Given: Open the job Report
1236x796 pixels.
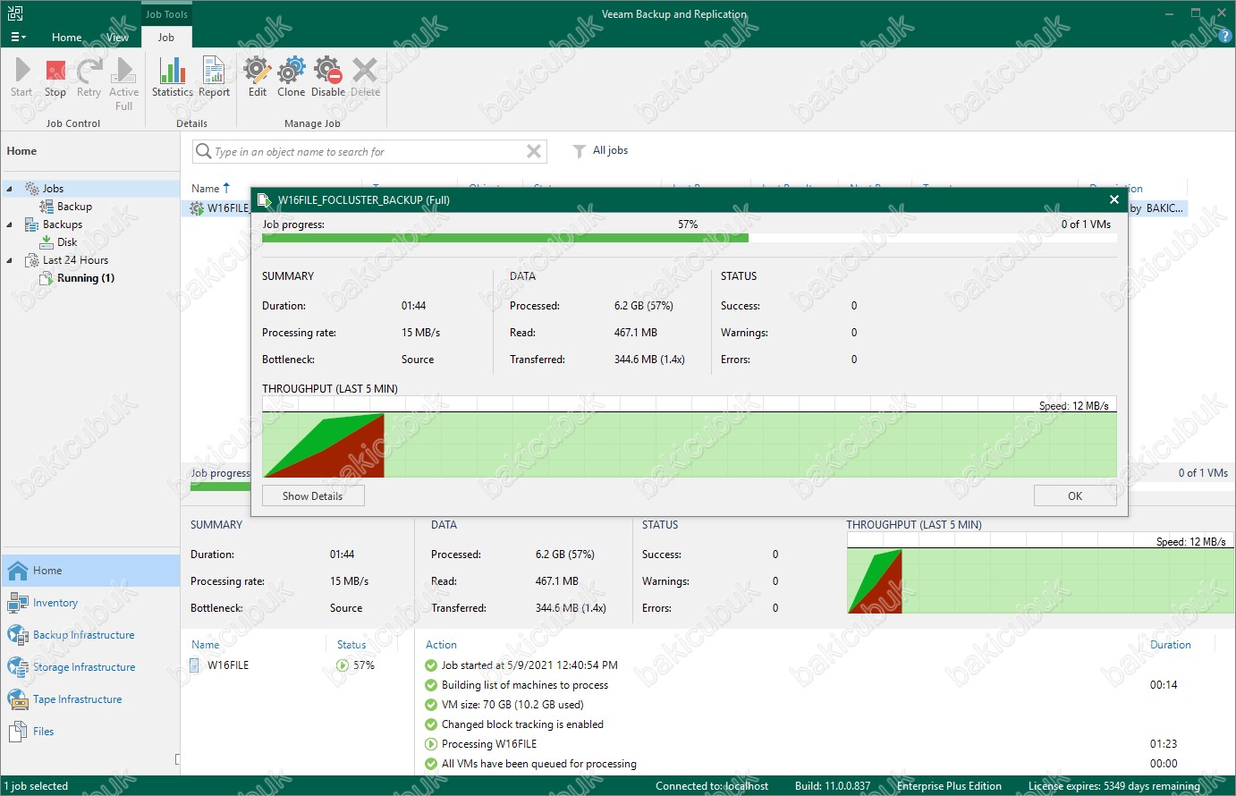Looking at the screenshot, I should point(214,77).
